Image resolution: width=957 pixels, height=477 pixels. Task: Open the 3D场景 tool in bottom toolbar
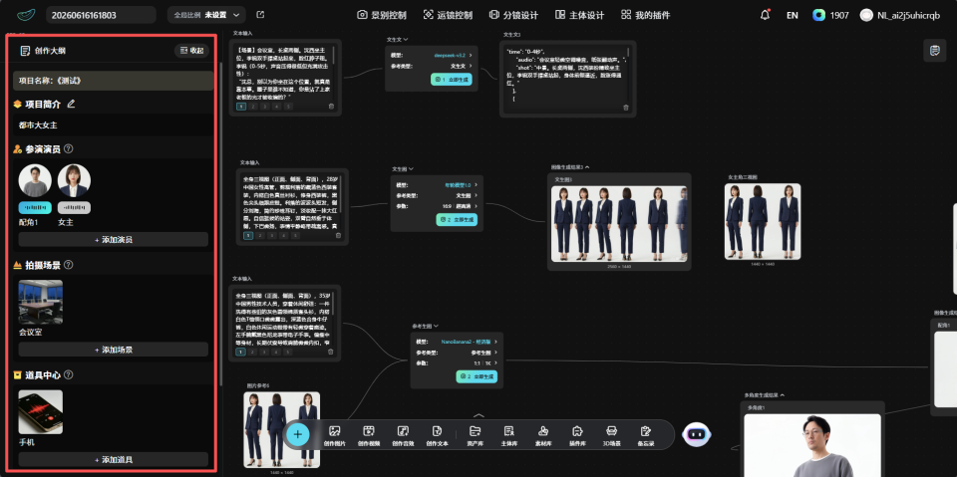click(611, 435)
